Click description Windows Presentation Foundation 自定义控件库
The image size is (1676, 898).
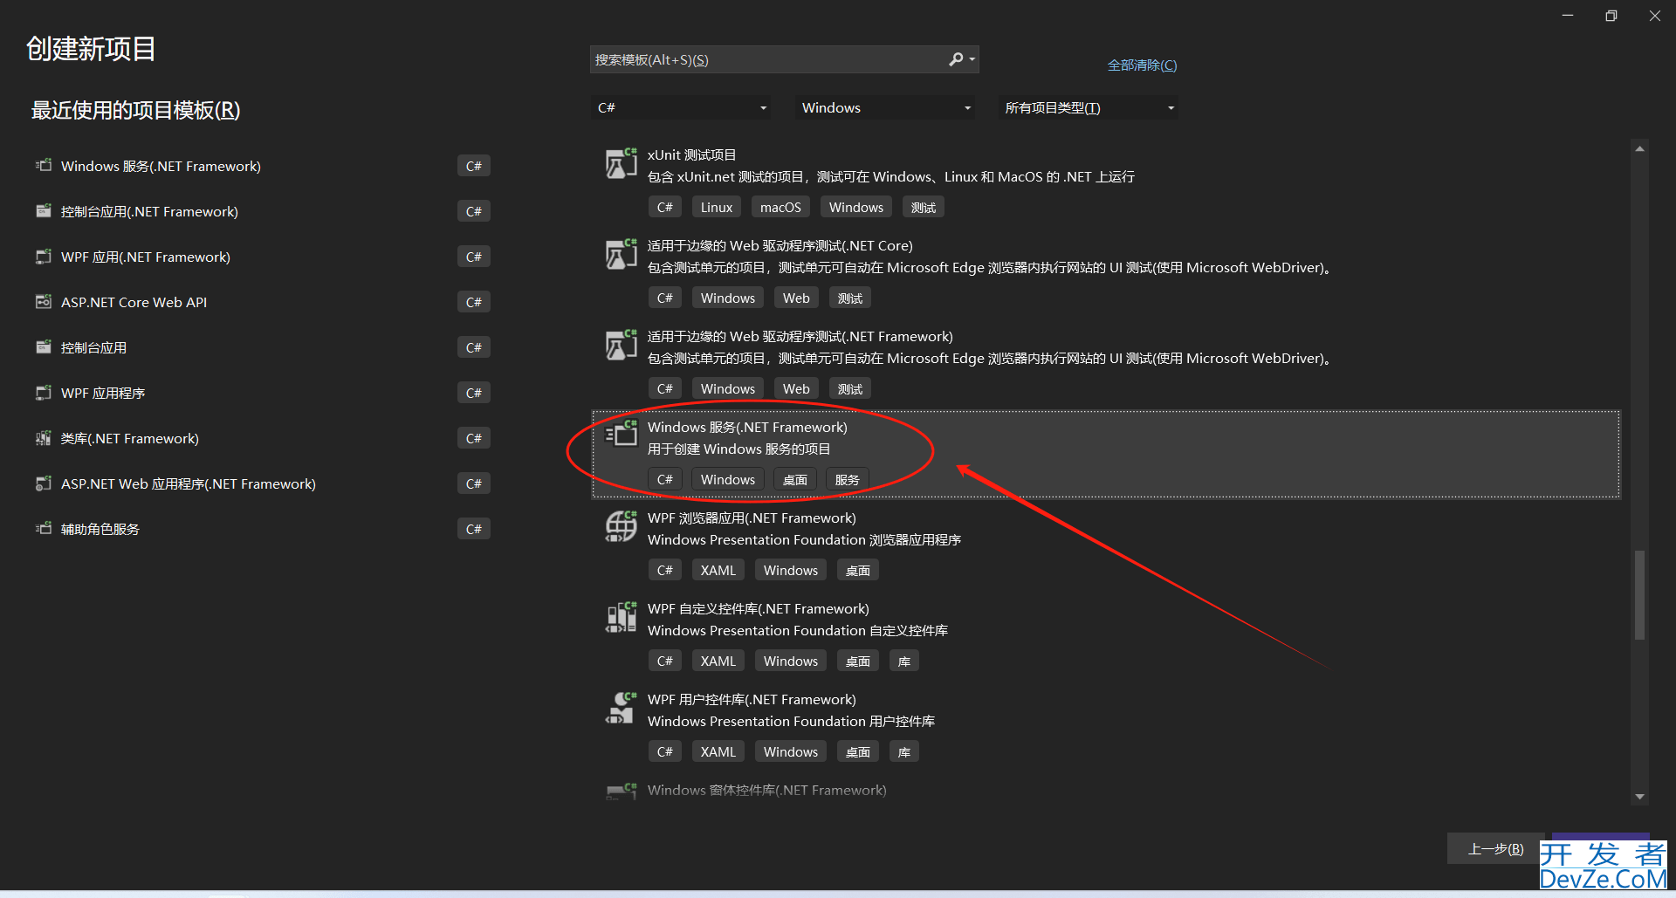pos(797,630)
